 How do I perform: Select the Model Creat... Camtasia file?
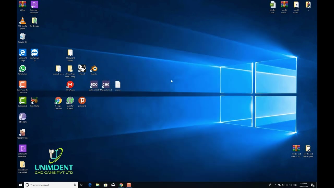point(272,7)
